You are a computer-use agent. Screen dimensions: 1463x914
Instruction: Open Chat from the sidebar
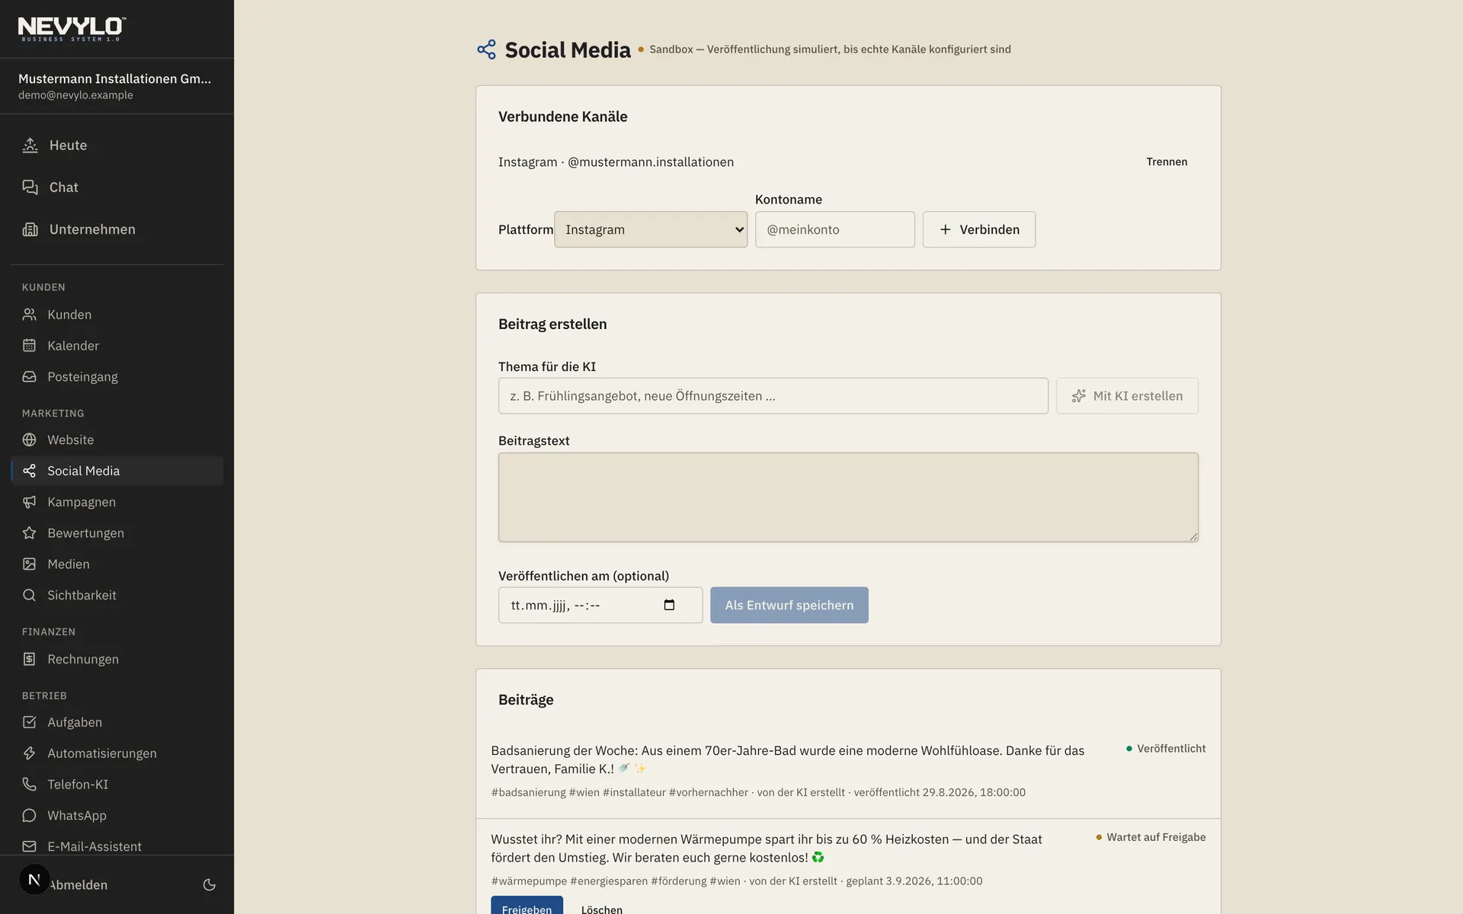click(117, 187)
